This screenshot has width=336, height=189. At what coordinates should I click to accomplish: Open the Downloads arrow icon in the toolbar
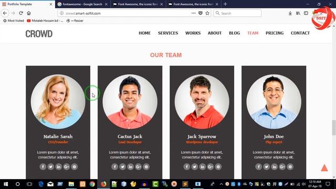pyautogui.click(x=290, y=13)
